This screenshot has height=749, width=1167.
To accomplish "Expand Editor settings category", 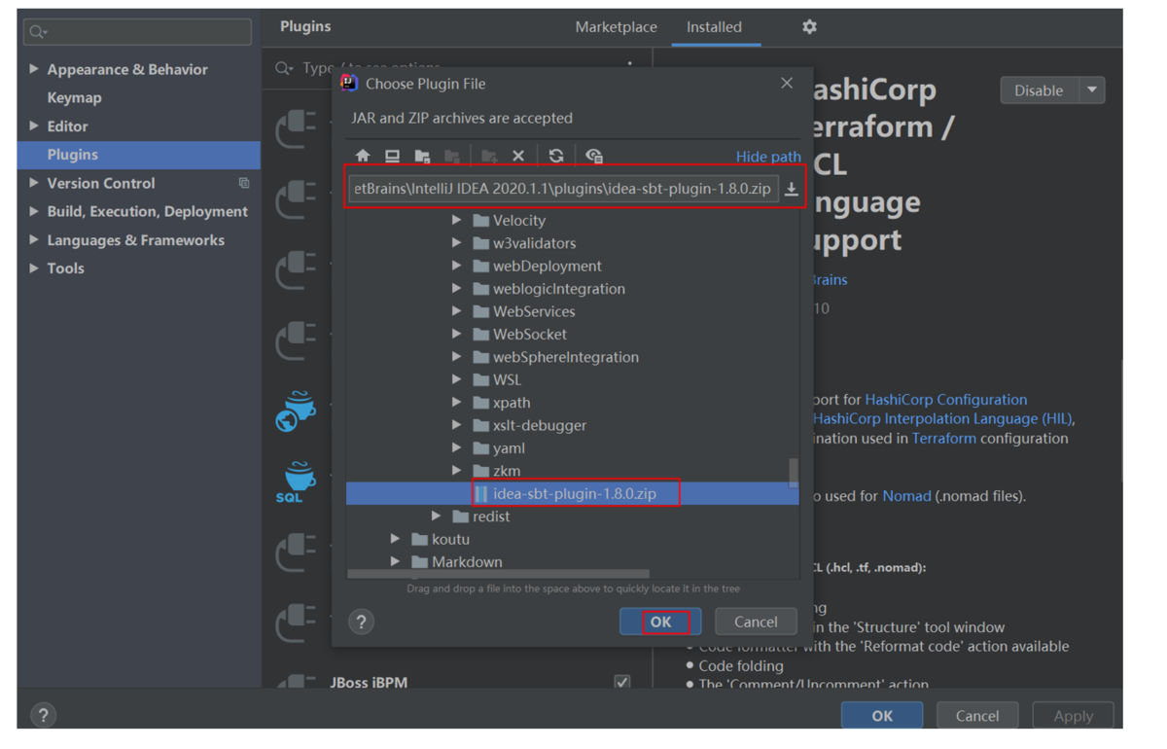I will click(34, 126).
